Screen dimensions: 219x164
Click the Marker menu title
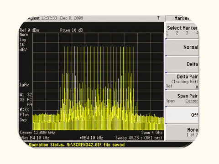tap(182, 18)
